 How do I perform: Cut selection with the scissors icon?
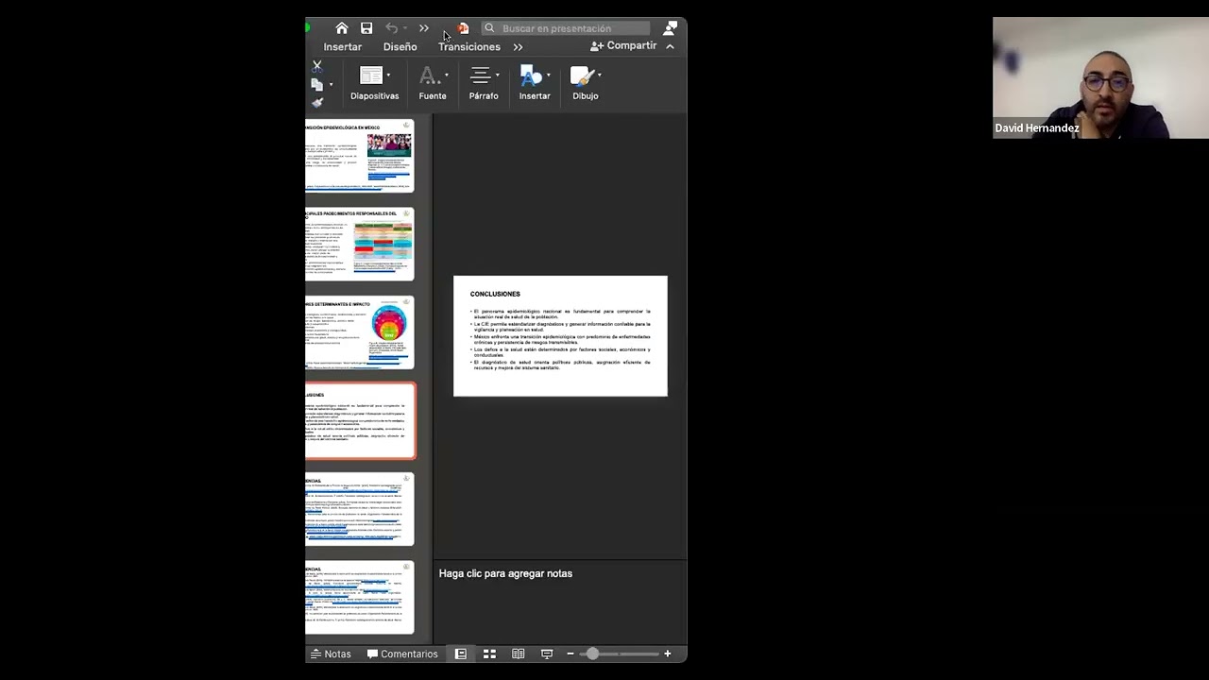(x=317, y=66)
